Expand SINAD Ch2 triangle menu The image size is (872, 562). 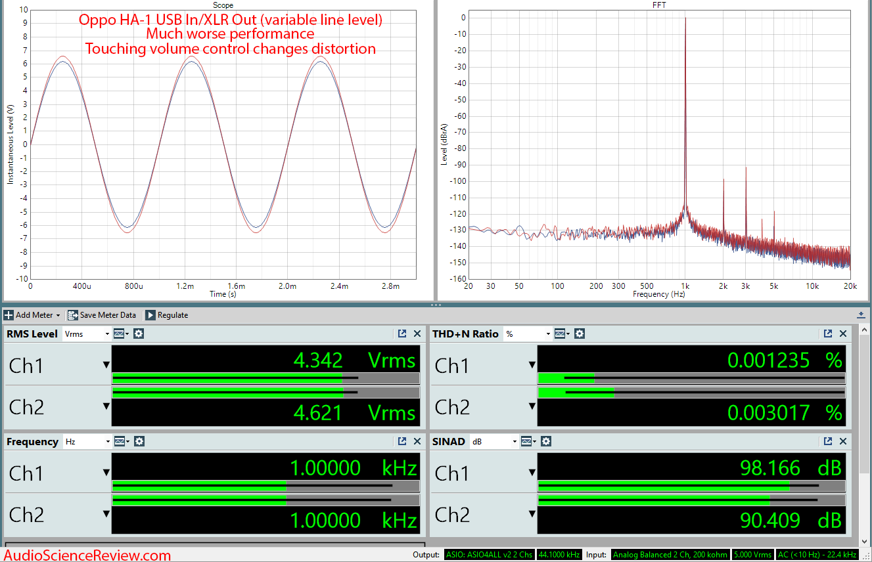coord(532,515)
